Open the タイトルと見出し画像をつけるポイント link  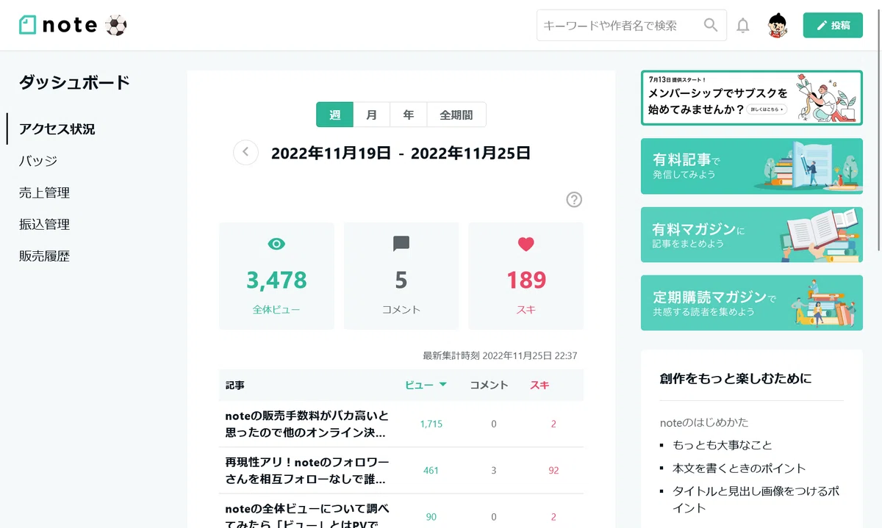(756, 499)
